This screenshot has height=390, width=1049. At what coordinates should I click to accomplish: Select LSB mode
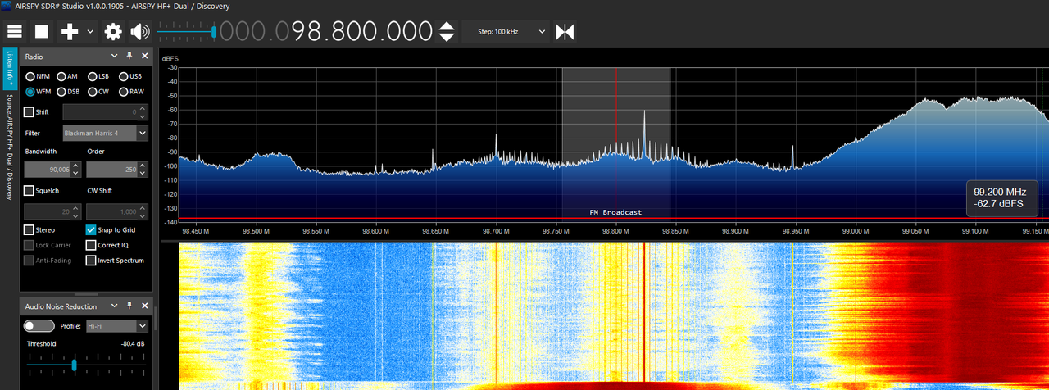click(98, 76)
